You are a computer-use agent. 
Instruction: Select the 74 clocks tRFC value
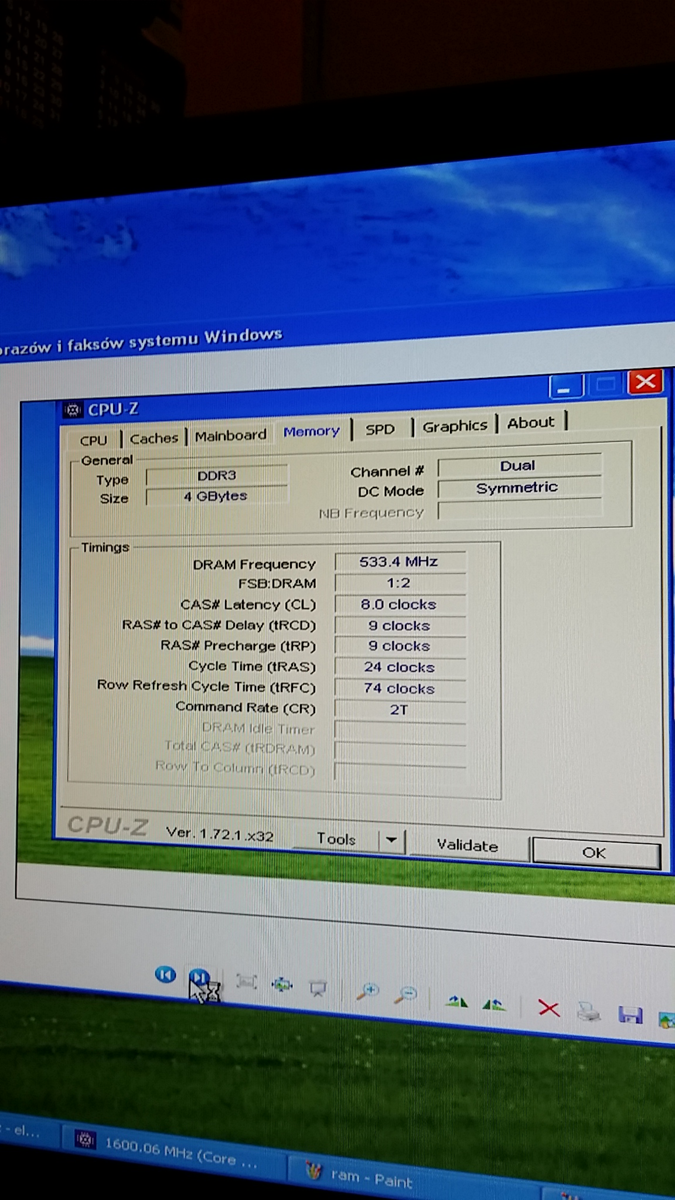(x=400, y=688)
